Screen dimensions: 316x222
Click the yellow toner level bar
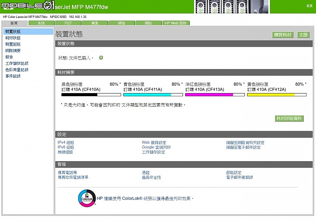pyautogui.click(x=277, y=94)
